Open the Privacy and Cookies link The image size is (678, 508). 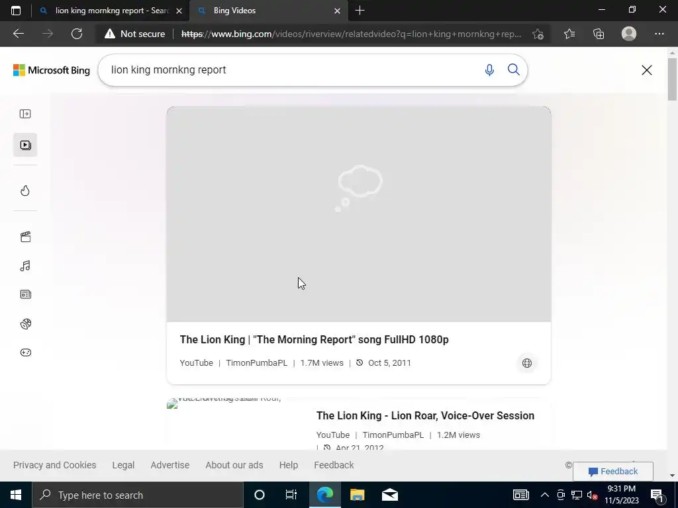[x=54, y=465]
